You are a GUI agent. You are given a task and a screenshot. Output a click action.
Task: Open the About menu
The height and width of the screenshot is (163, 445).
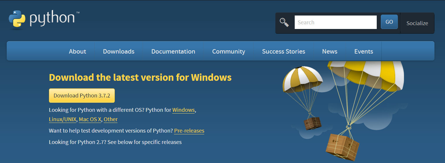click(x=77, y=51)
